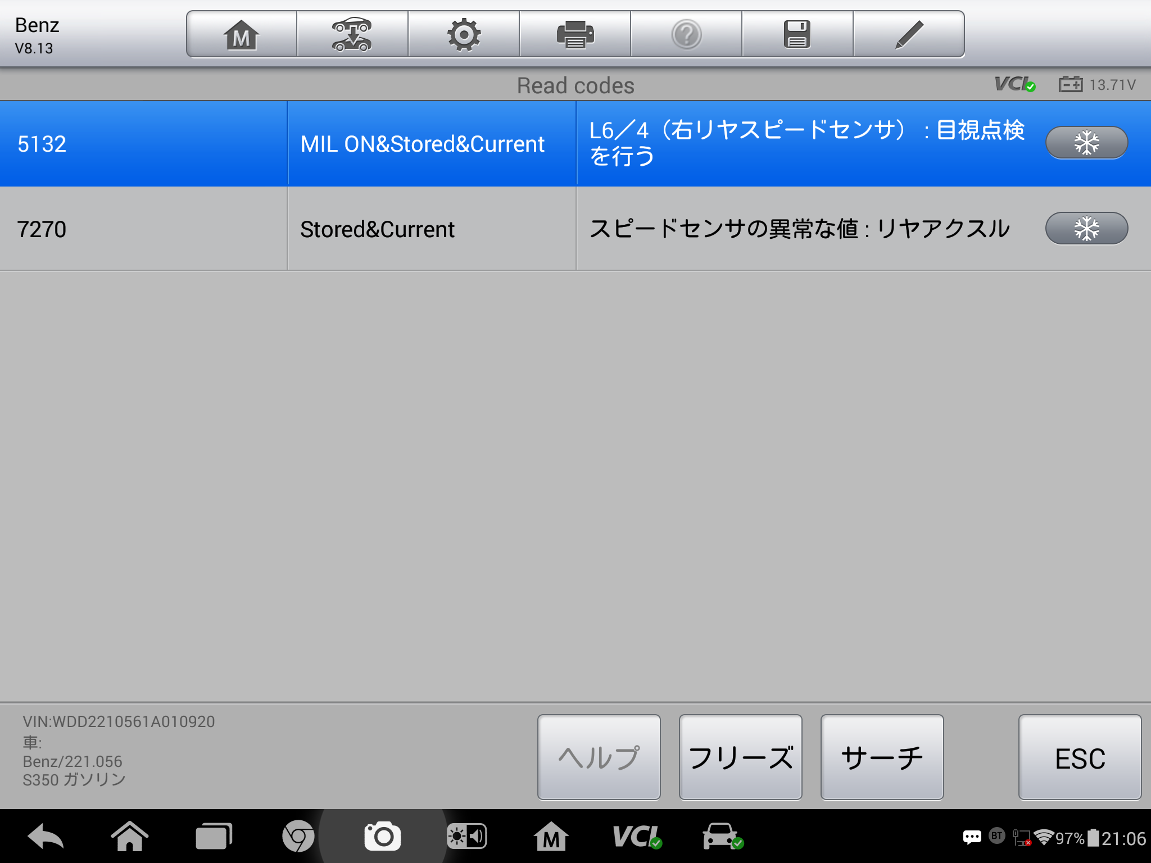The image size is (1151, 863).
Task: Click the スピードセンサの異常な値 description
Action: (799, 229)
